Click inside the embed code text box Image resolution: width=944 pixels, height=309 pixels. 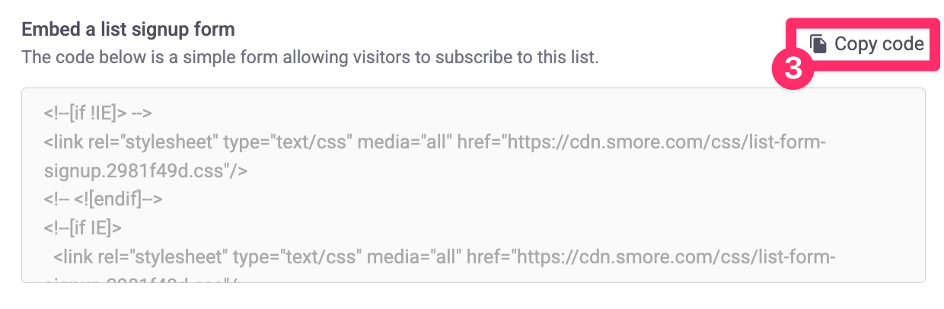click(474, 186)
